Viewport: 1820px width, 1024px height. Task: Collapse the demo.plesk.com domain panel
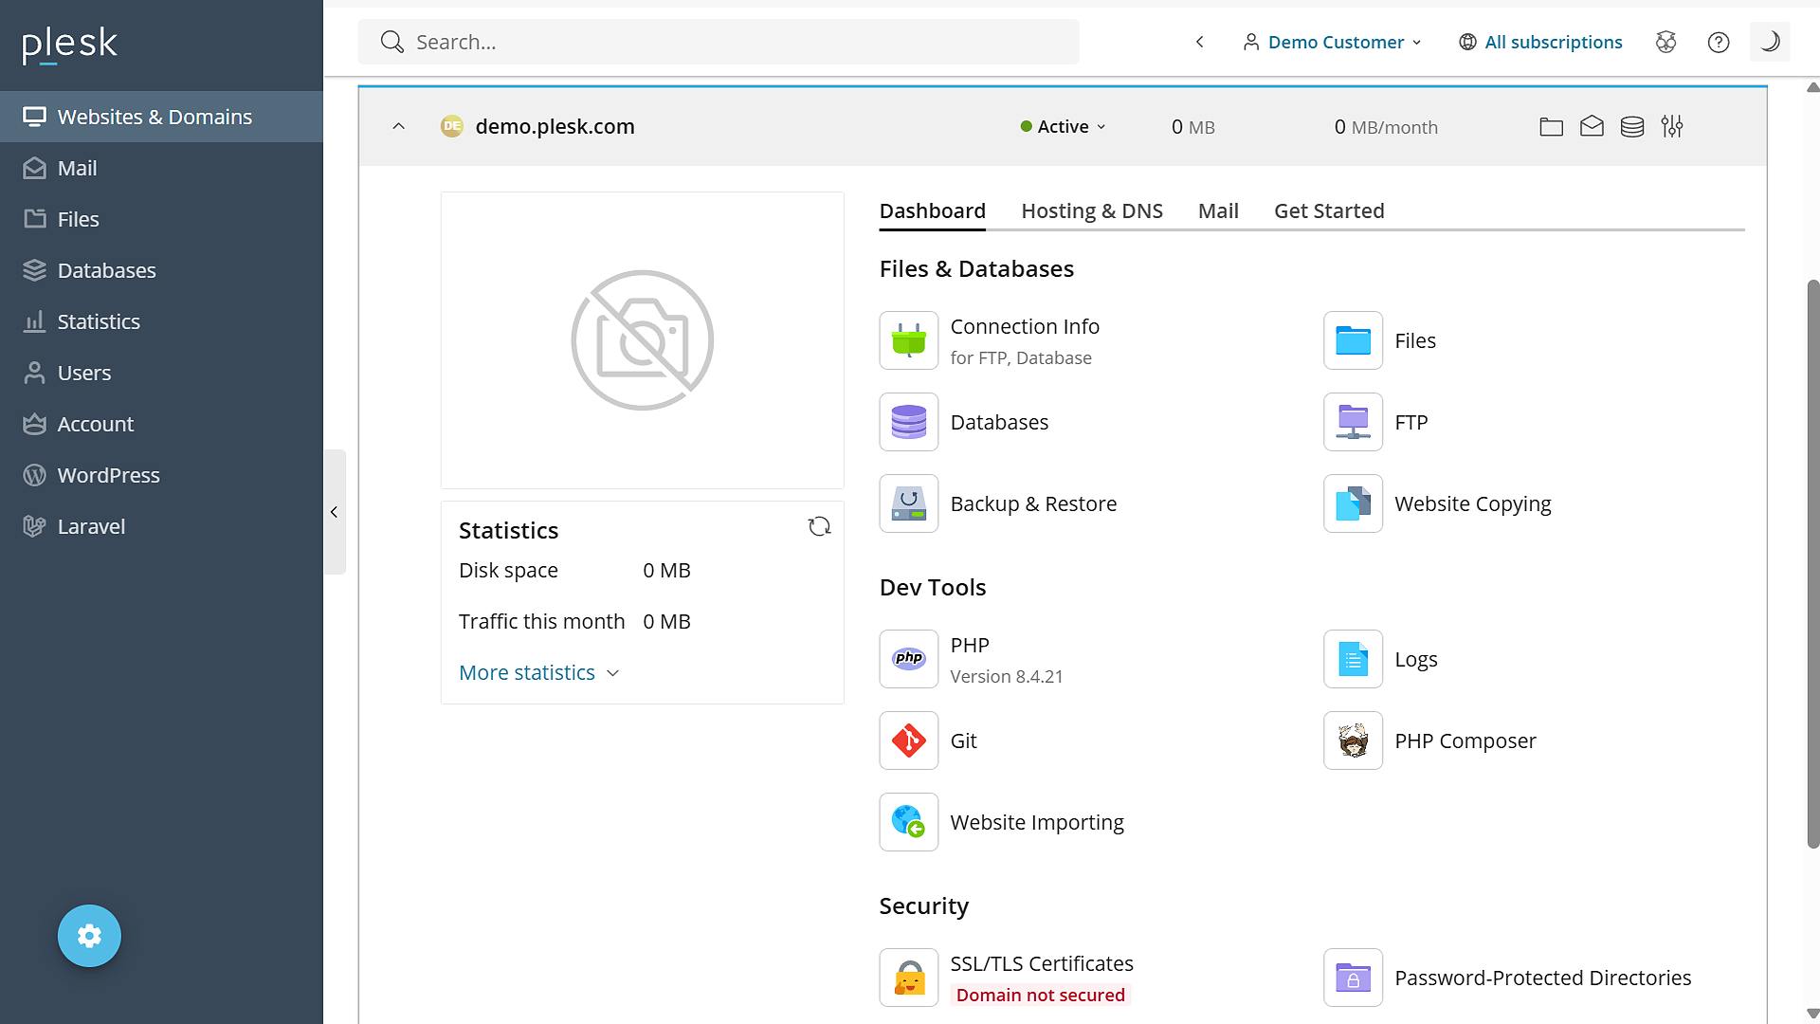(398, 126)
